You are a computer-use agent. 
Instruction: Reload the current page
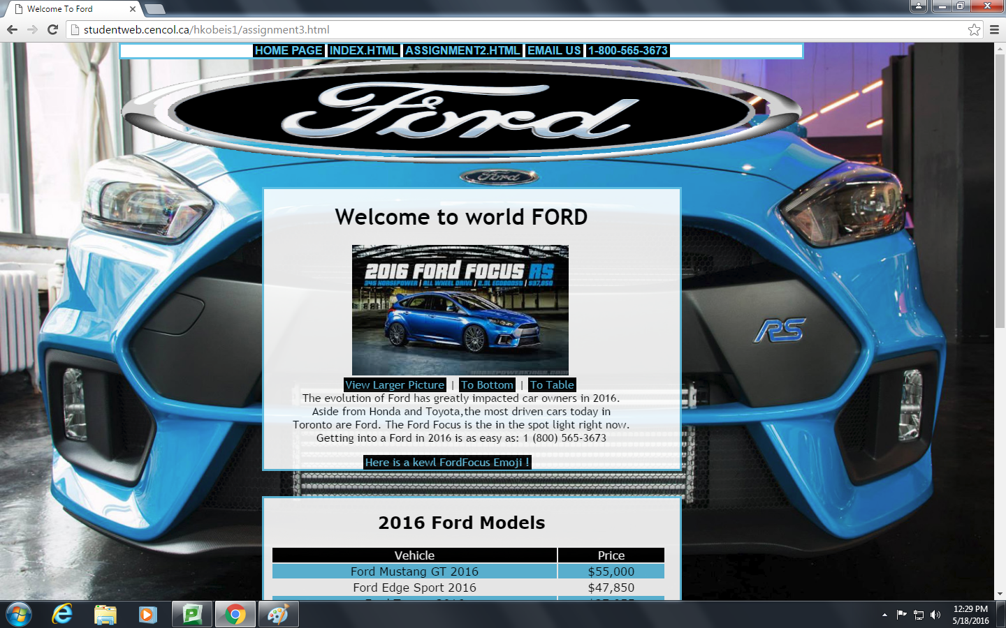point(52,29)
